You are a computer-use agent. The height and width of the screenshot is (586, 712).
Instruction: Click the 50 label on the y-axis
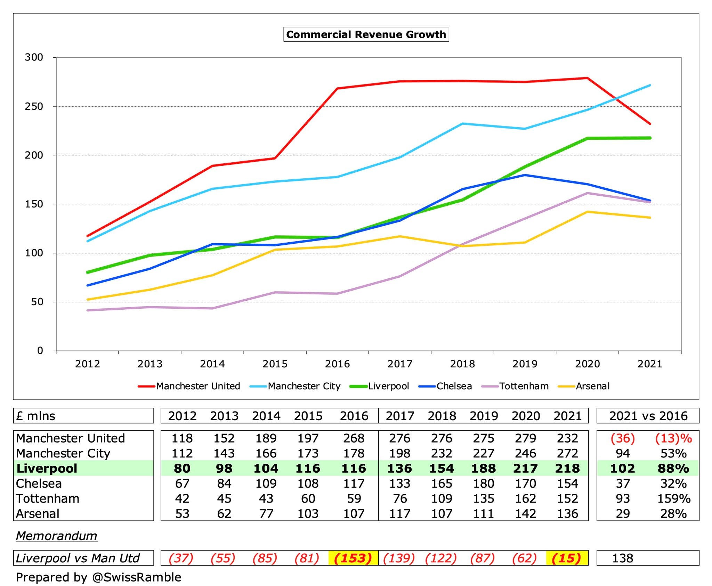(37, 302)
